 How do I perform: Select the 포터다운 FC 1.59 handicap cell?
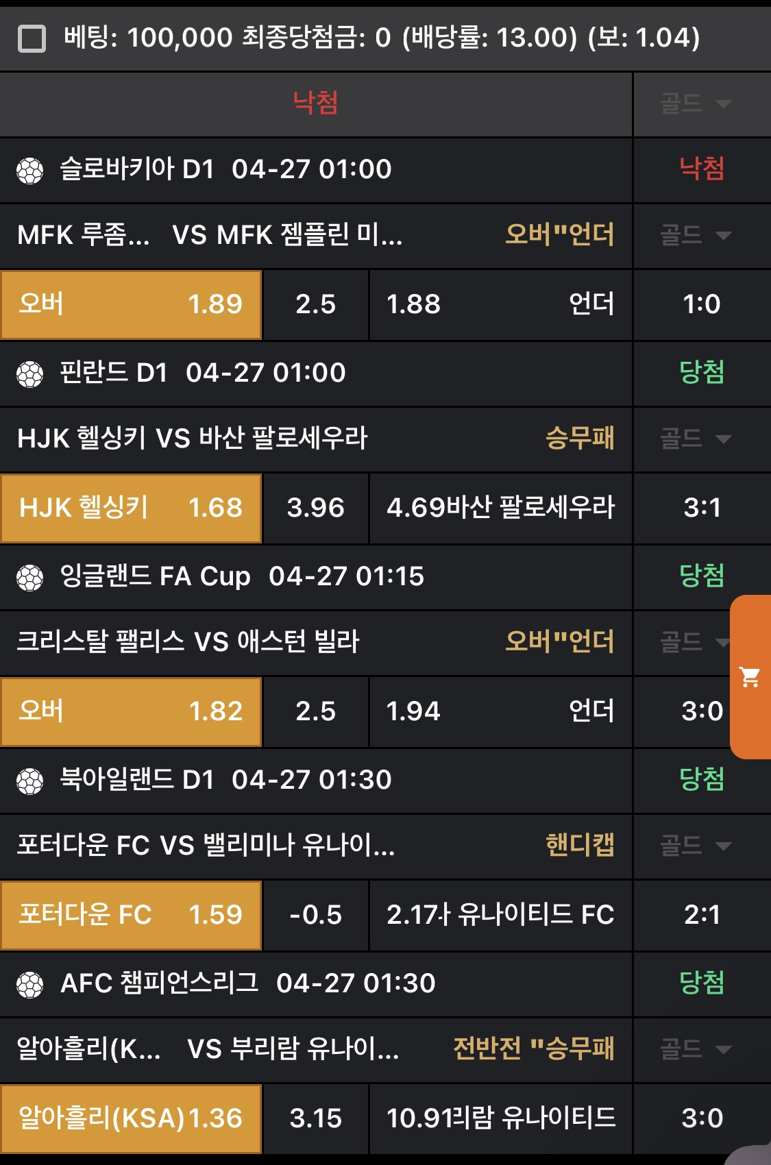[x=131, y=915]
